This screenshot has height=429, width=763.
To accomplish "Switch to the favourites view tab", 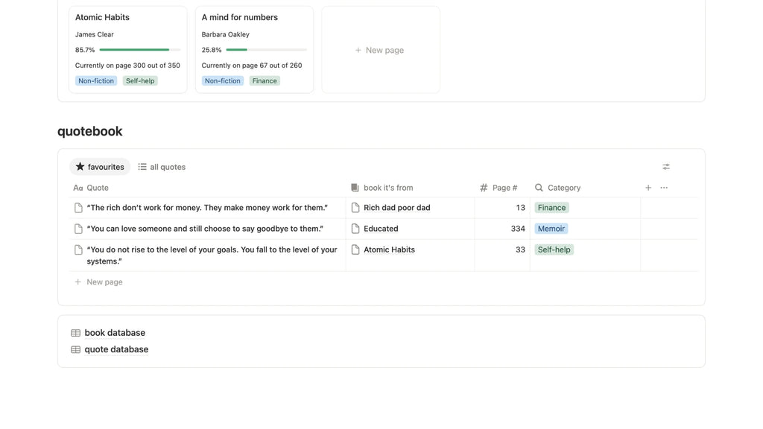I will click(100, 167).
